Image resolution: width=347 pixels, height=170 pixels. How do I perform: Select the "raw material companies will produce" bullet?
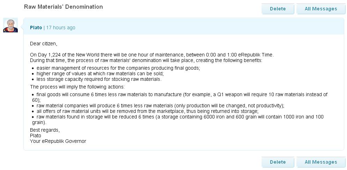(160, 106)
